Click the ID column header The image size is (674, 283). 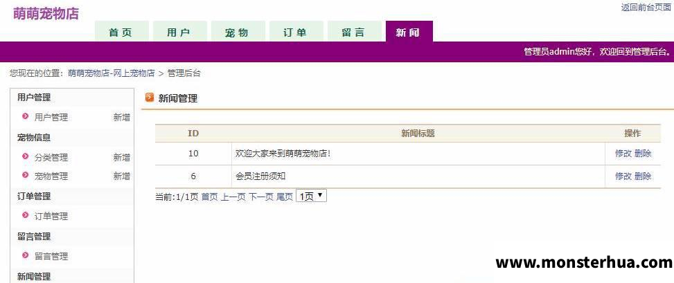(193, 134)
